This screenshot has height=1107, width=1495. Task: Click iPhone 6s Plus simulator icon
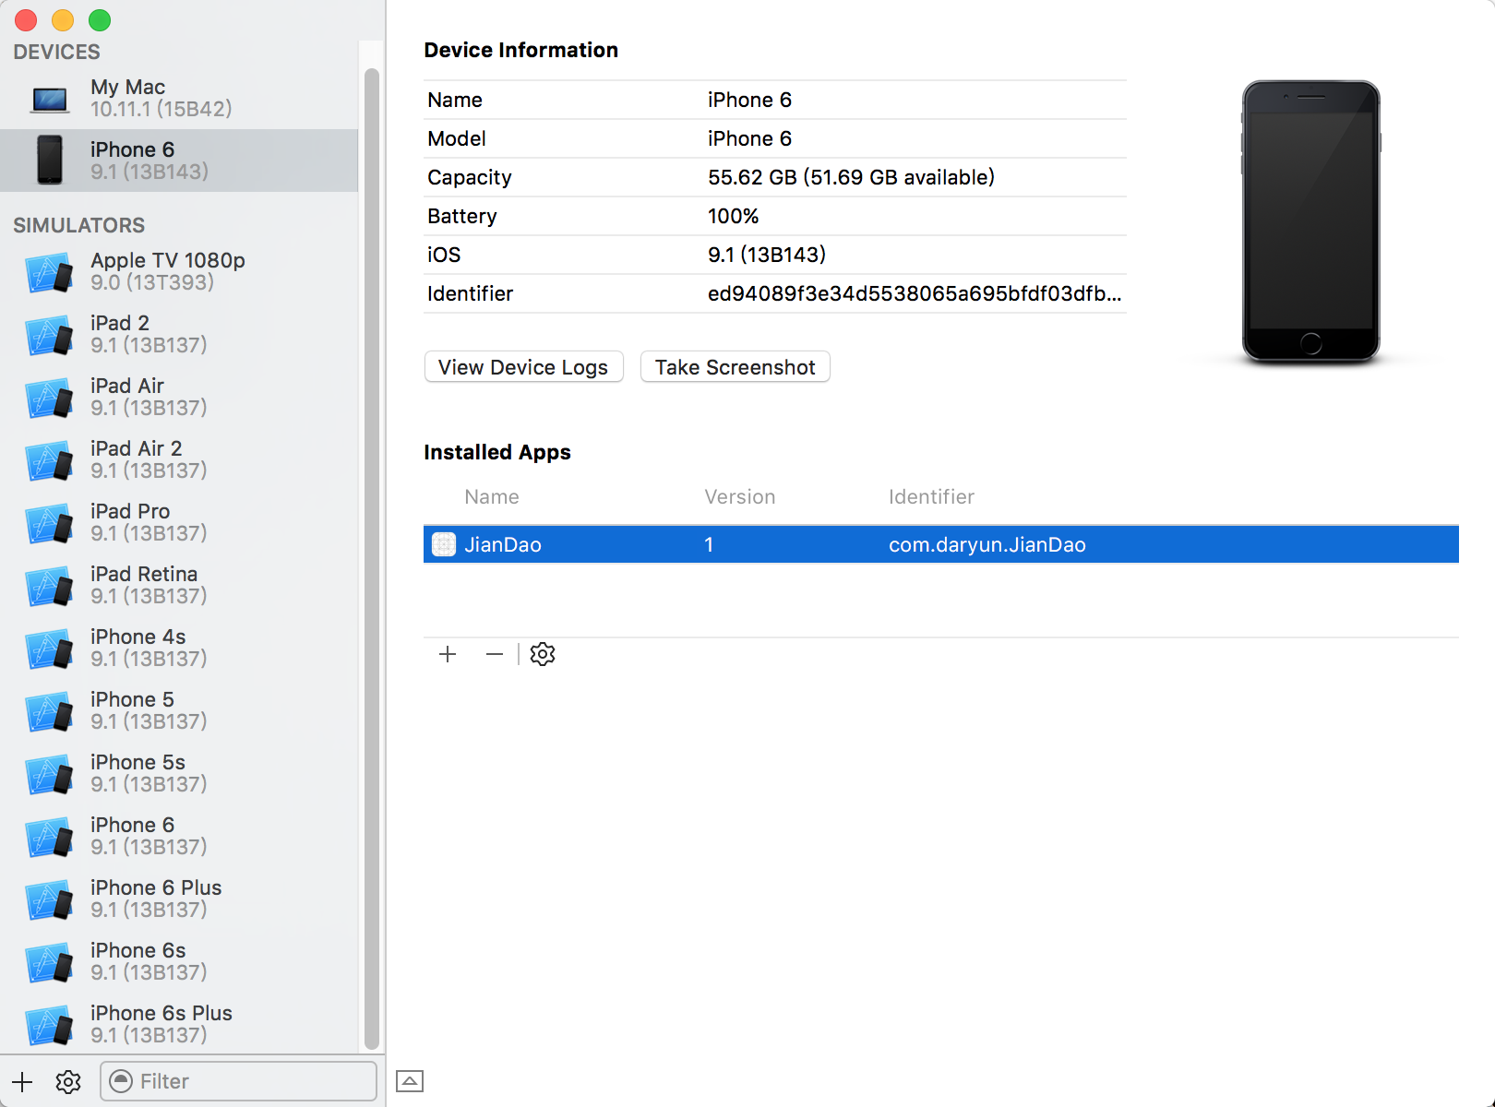[50, 1025]
